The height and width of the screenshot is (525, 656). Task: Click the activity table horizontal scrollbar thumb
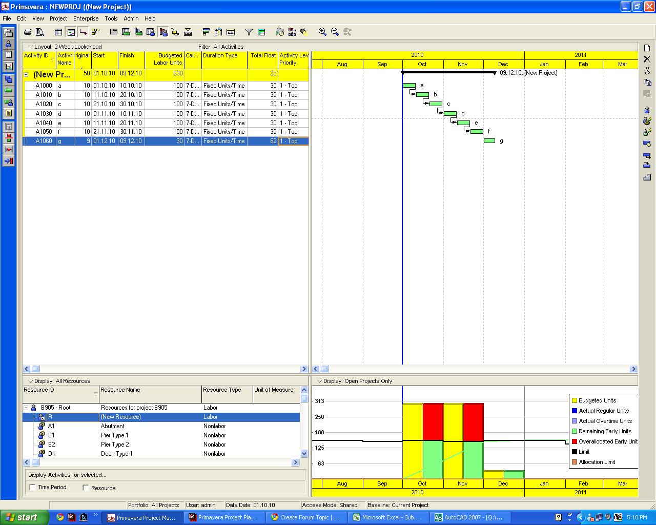click(35, 369)
